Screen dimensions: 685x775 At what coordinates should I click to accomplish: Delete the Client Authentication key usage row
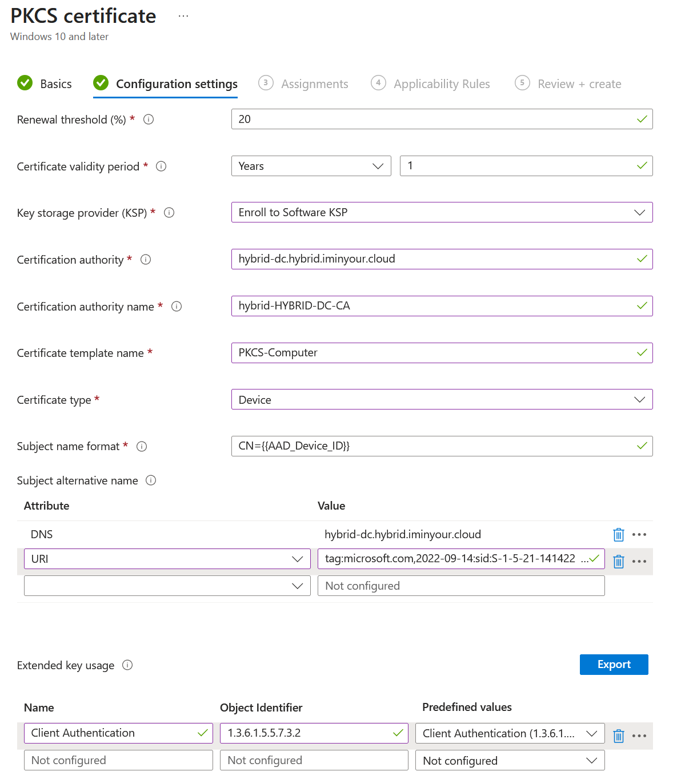point(618,736)
